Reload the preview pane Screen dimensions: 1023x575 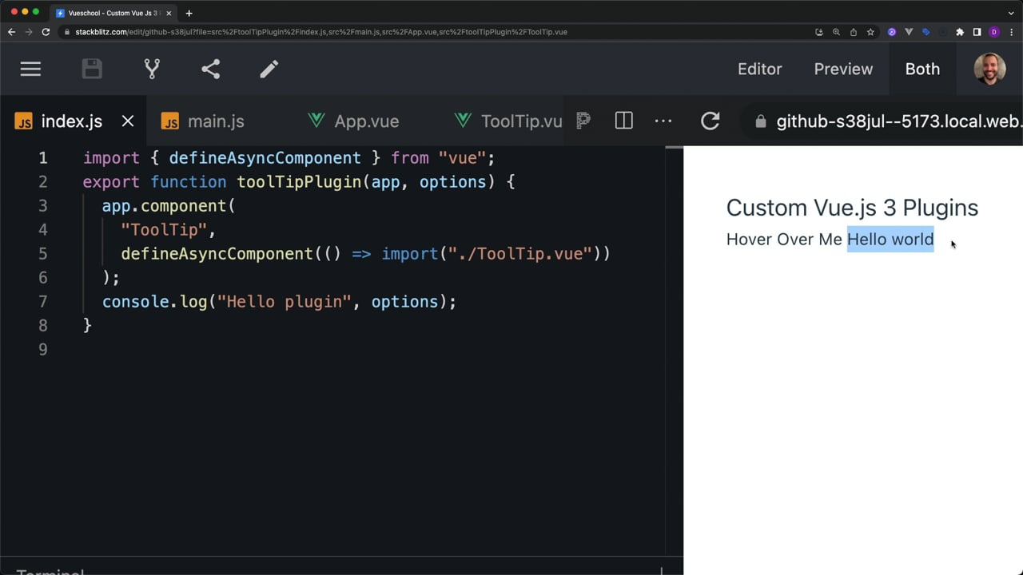(710, 121)
